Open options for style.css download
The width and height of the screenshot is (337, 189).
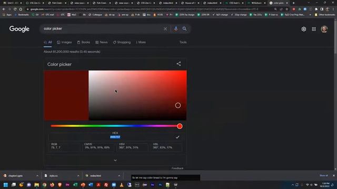pyautogui.click(x=78, y=176)
